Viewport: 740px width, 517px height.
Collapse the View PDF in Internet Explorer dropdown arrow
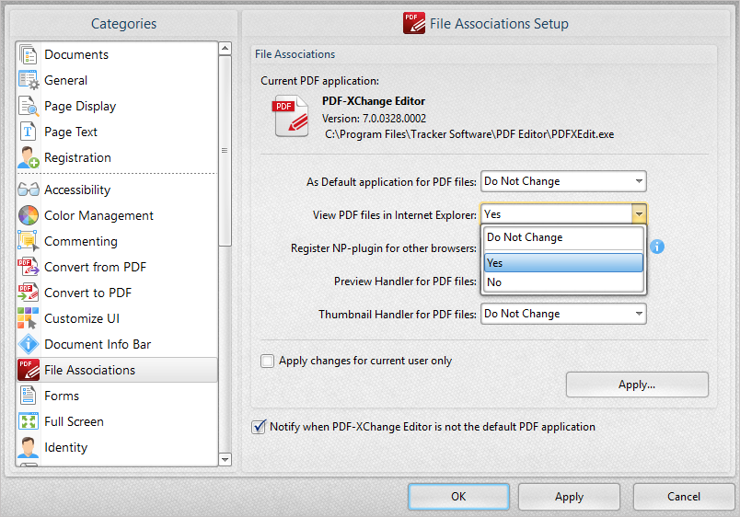[x=638, y=214]
